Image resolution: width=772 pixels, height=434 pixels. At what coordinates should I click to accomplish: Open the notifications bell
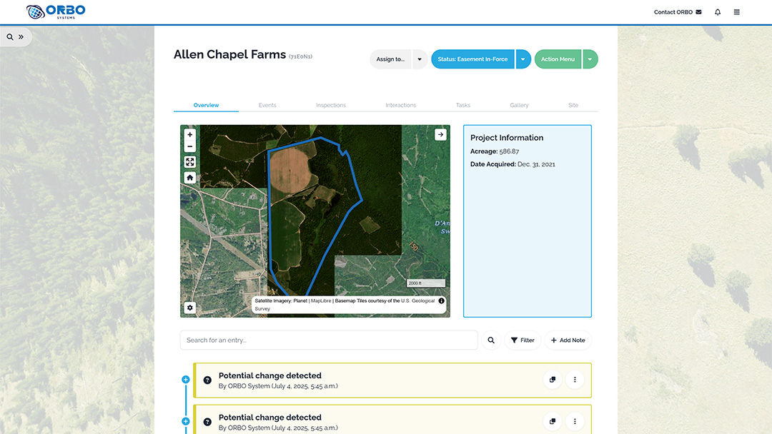coord(718,12)
